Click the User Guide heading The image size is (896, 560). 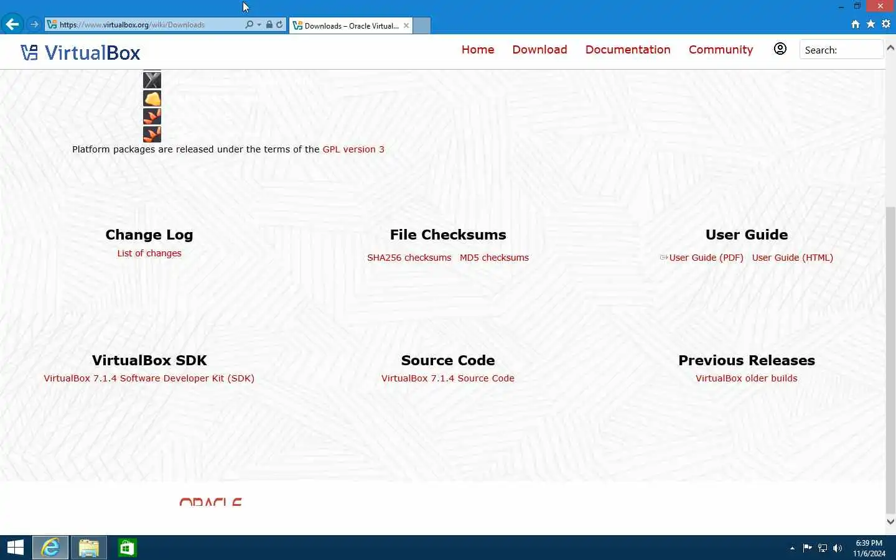pyautogui.click(x=747, y=235)
